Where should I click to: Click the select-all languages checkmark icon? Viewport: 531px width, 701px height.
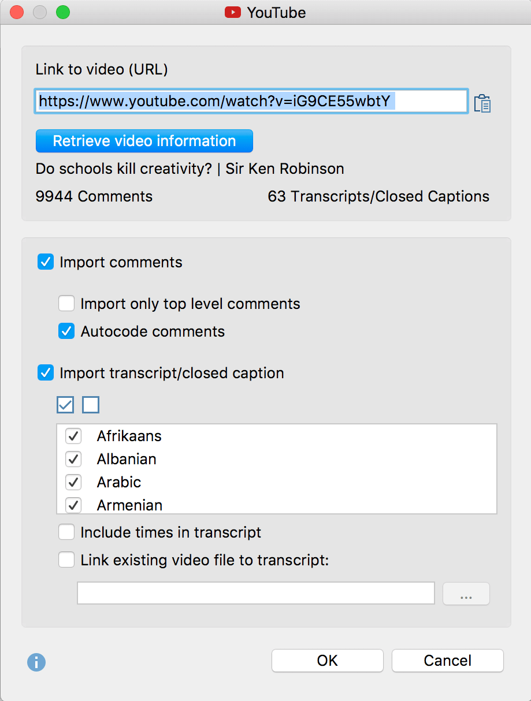(65, 405)
